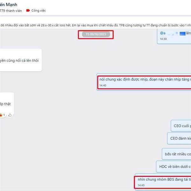Click the red Công việc tag icon
191x191 pixels.
point(28,11)
